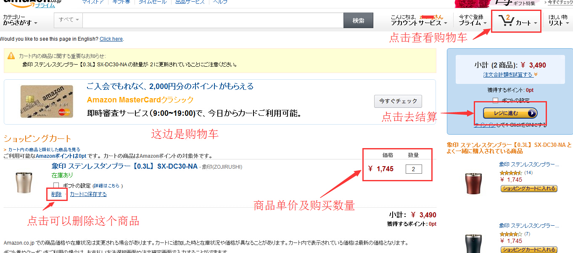Delete the cart item with 削除
The image size is (573, 253).
pyautogui.click(x=56, y=194)
